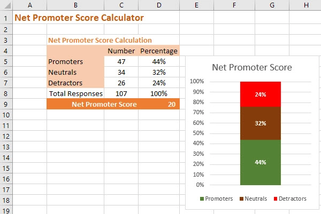Click the brown Neutrals bar segment
The width and height of the screenshot is (321, 214).
pos(261,123)
